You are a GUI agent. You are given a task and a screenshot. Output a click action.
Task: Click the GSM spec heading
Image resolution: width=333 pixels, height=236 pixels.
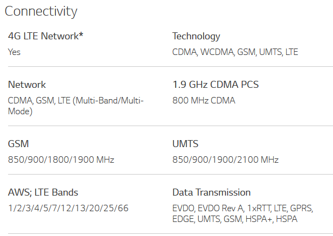18,144
